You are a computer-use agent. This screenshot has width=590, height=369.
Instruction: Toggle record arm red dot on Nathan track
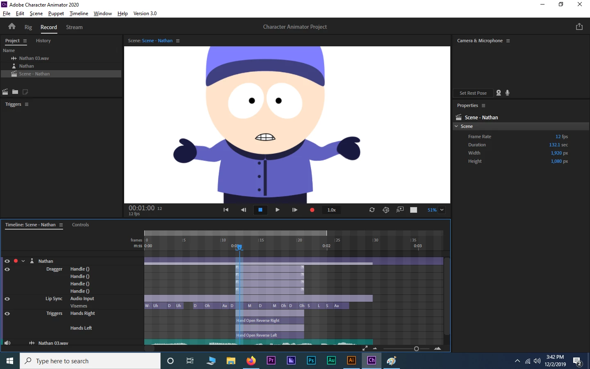click(x=16, y=261)
